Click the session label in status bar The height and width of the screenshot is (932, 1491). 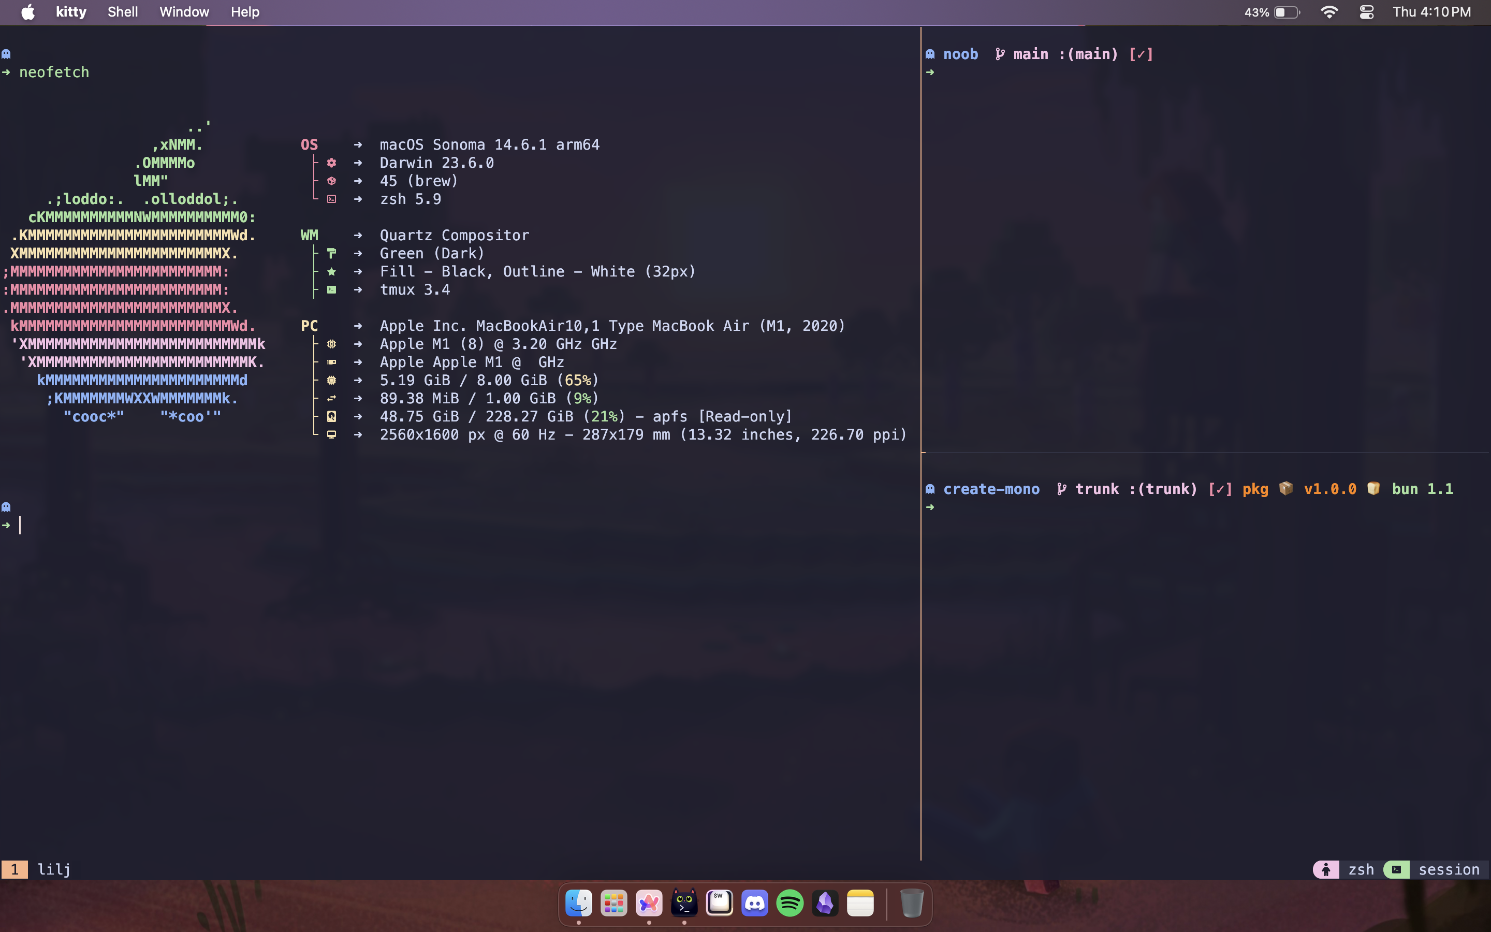[1448, 869]
